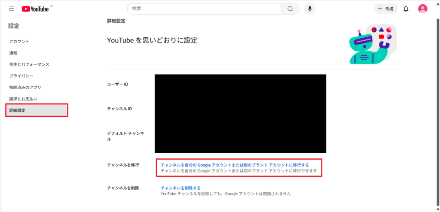The image size is (440, 212).
Task: Open 請求とお支払い settings section
Action: click(x=23, y=99)
